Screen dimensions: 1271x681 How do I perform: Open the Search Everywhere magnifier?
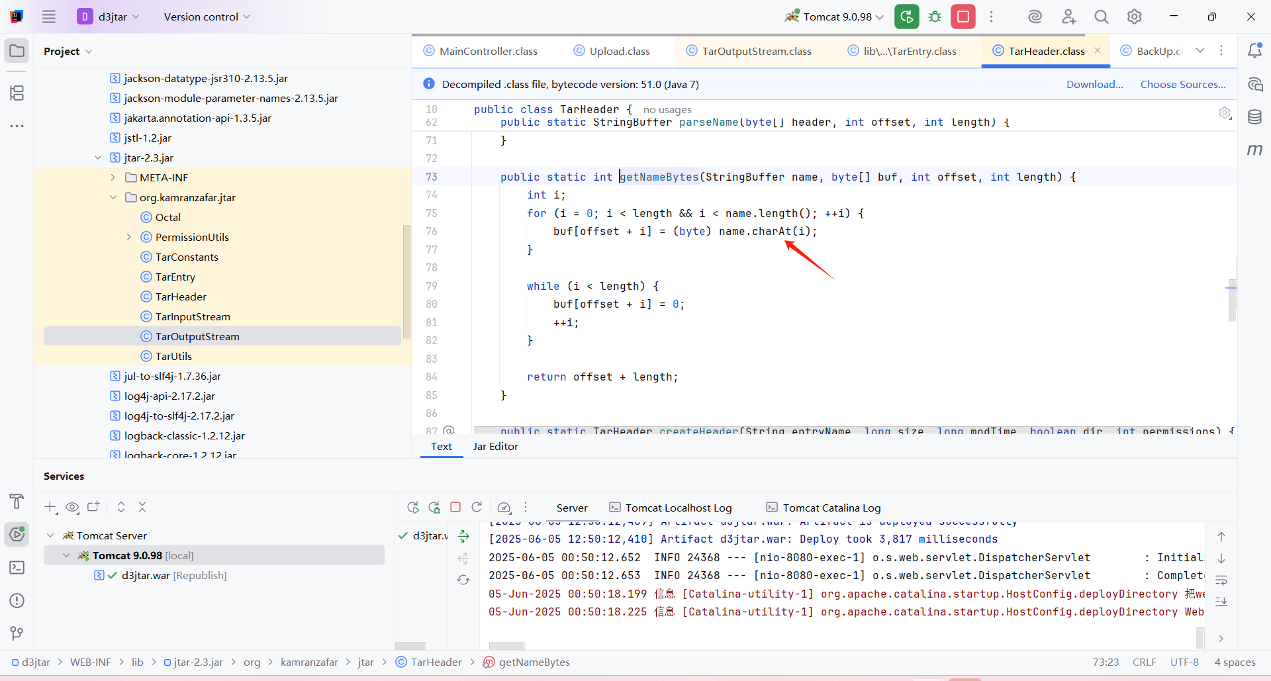point(1101,17)
